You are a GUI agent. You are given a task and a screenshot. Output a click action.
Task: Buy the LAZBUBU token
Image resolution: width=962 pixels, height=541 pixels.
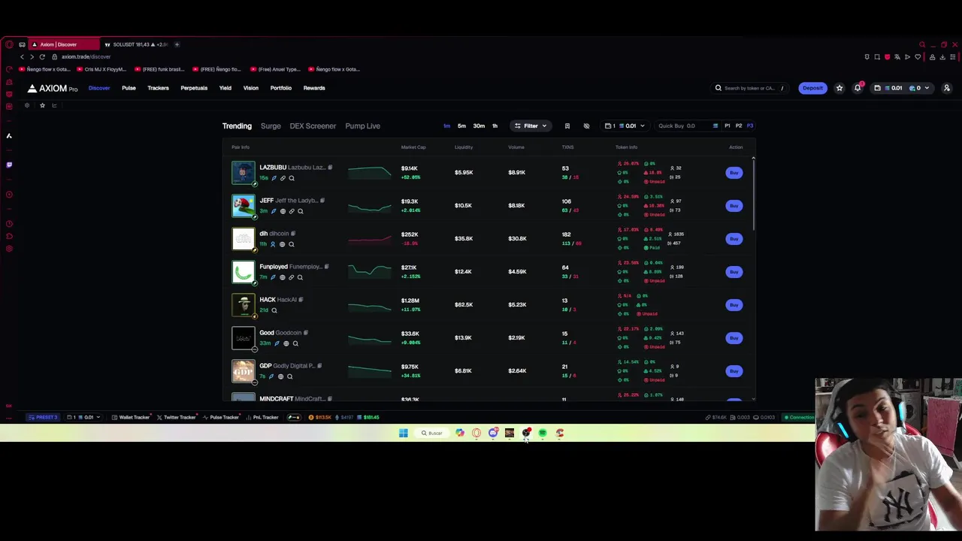[734, 173]
